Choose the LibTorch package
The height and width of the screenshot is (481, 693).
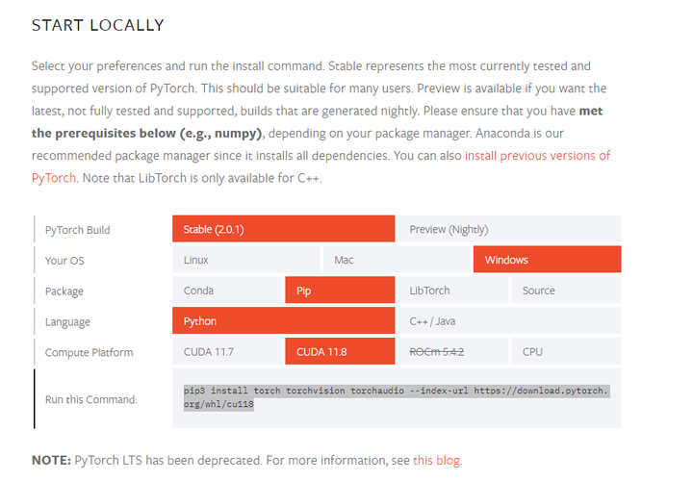coord(452,291)
